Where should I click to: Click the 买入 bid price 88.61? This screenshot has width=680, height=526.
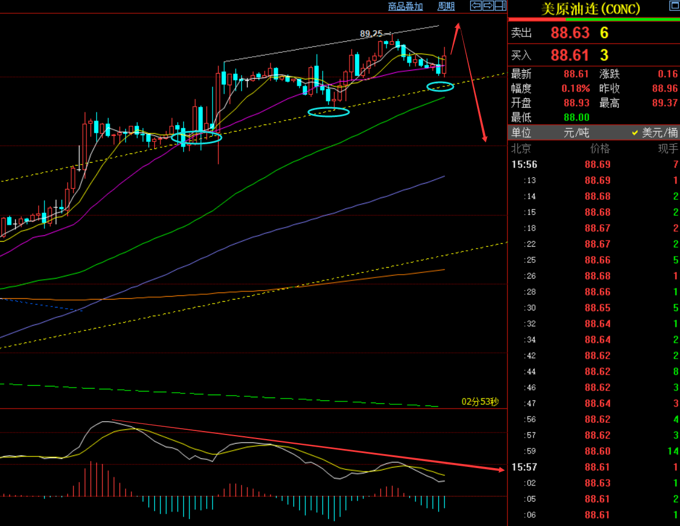coord(570,56)
